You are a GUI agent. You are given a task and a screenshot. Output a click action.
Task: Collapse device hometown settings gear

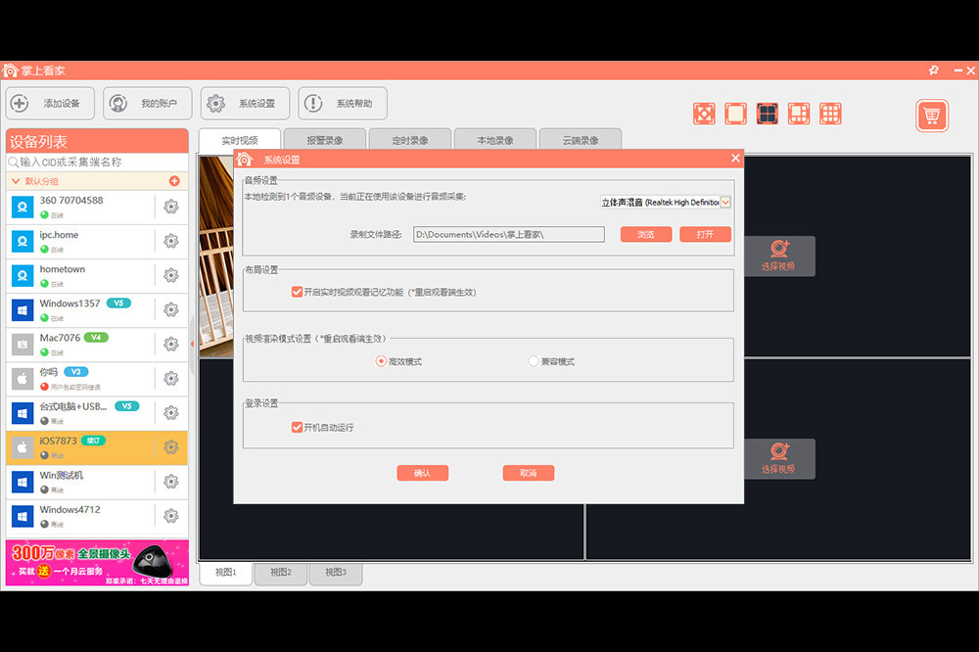(172, 277)
